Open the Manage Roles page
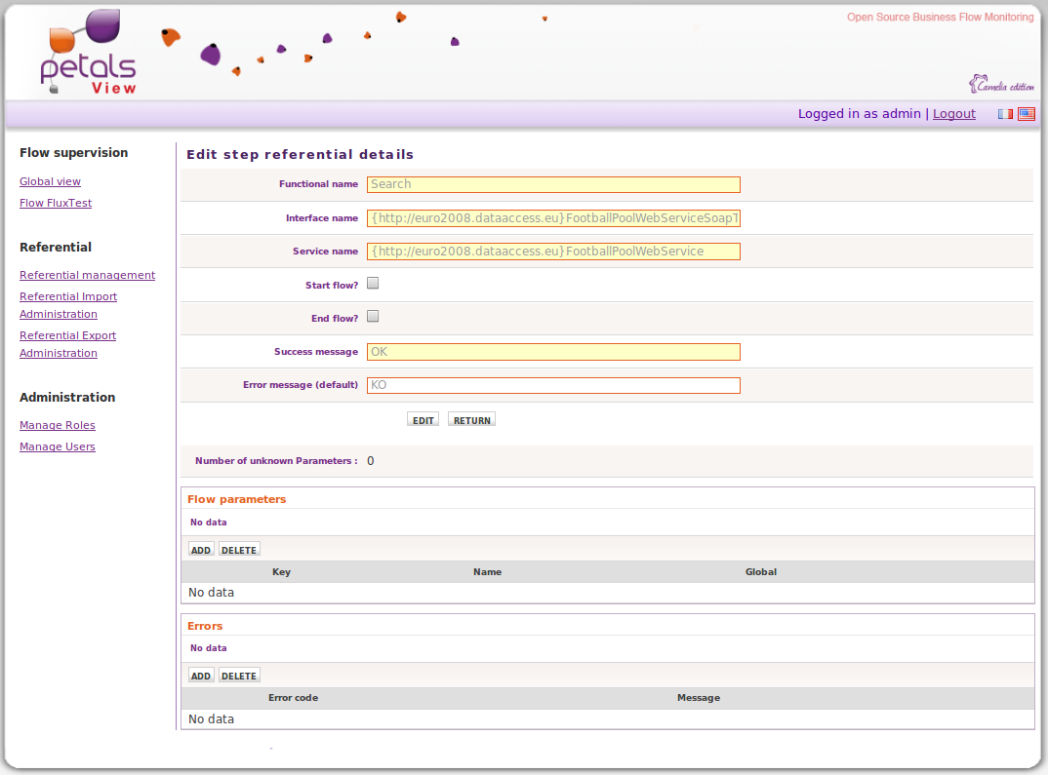This screenshot has height=775, width=1048. click(x=58, y=425)
